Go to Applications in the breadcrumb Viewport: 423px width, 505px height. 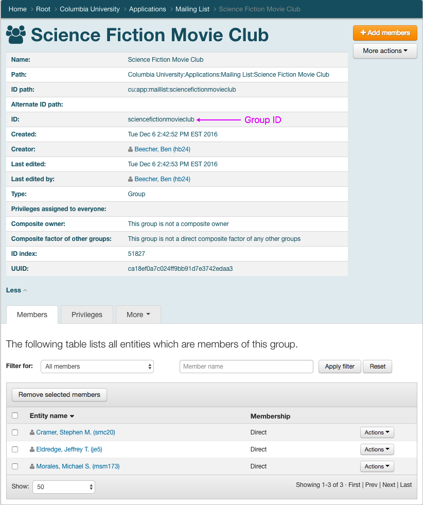point(148,9)
